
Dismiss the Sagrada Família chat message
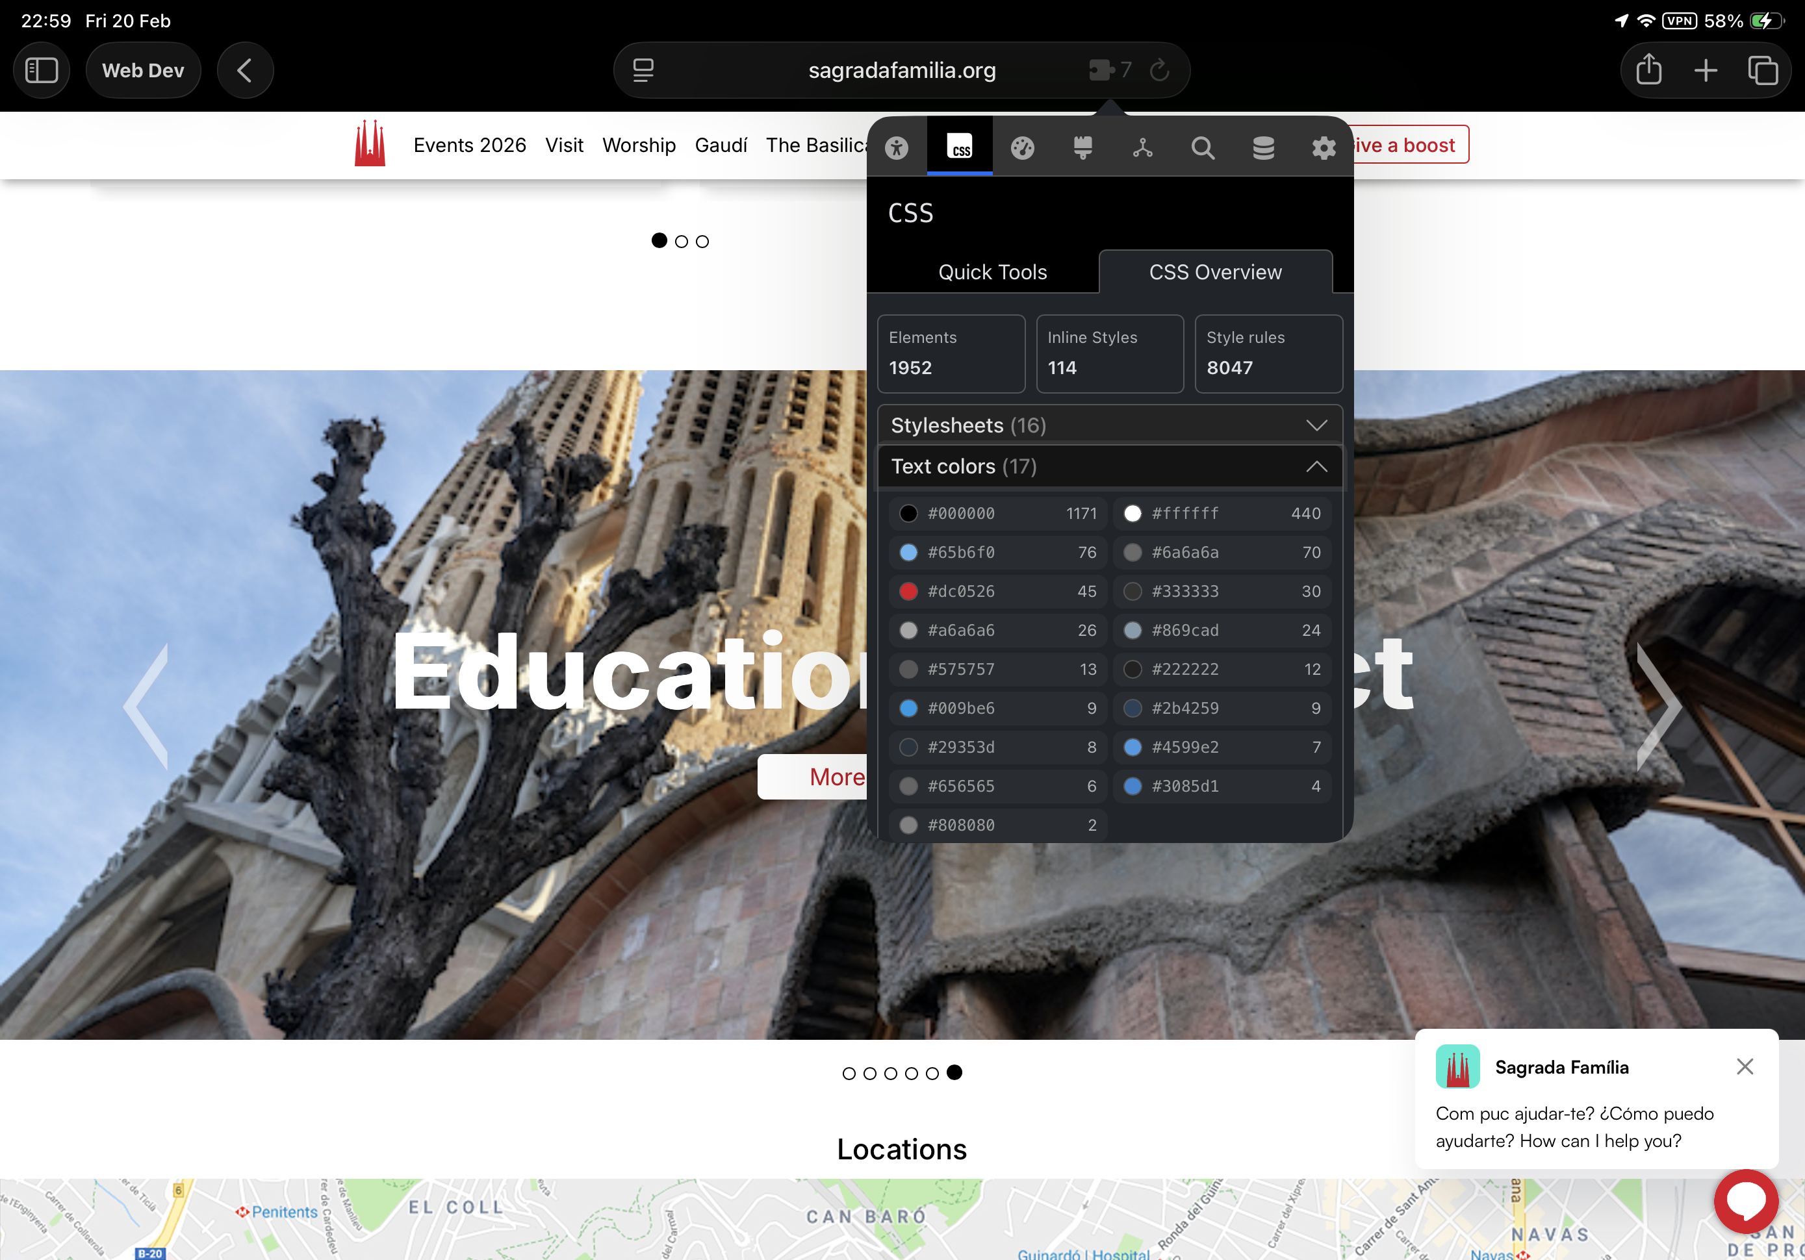click(x=1745, y=1066)
